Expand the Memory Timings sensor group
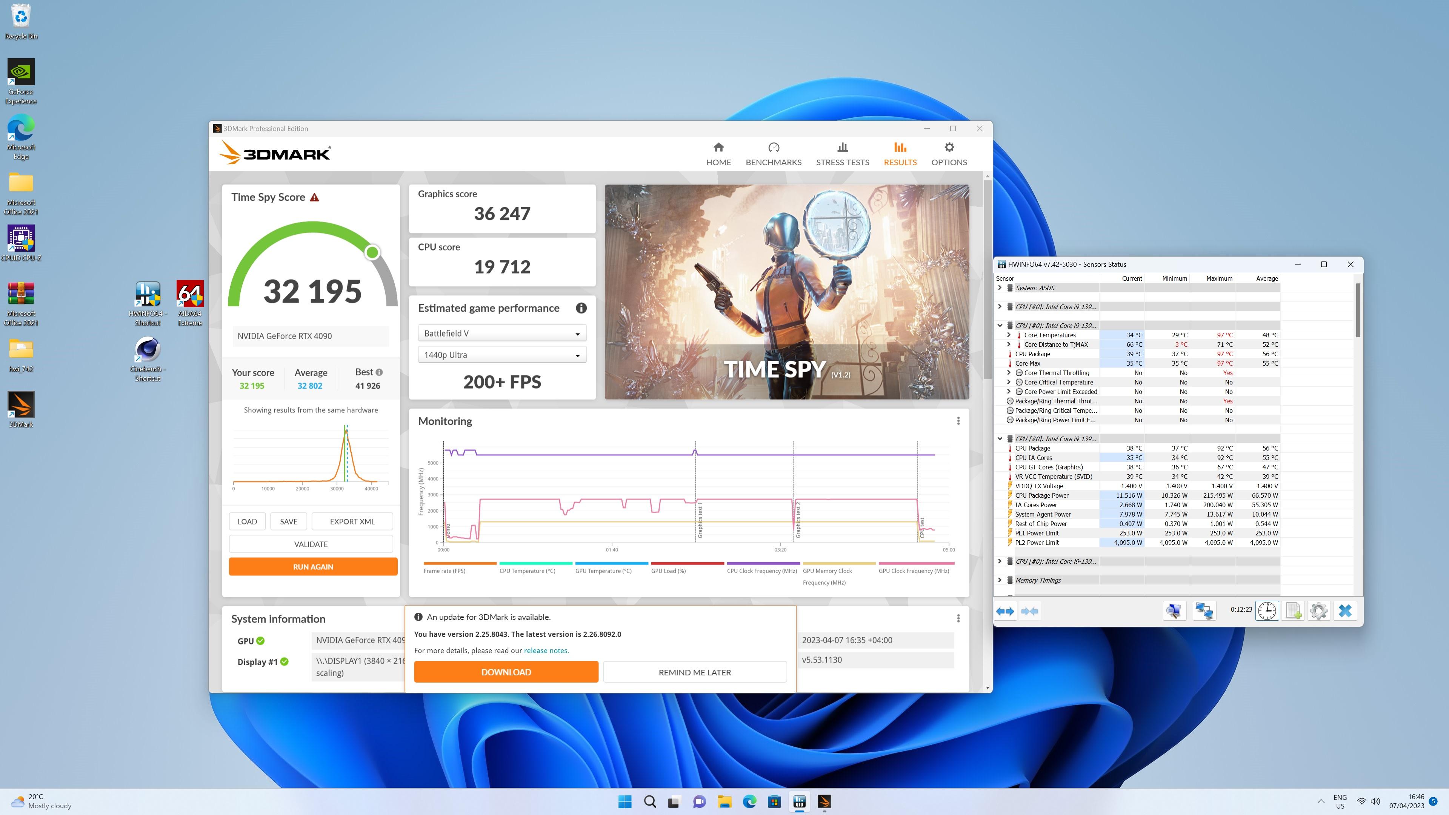Screen dimensions: 1449x815 click(x=1000, y=580)
